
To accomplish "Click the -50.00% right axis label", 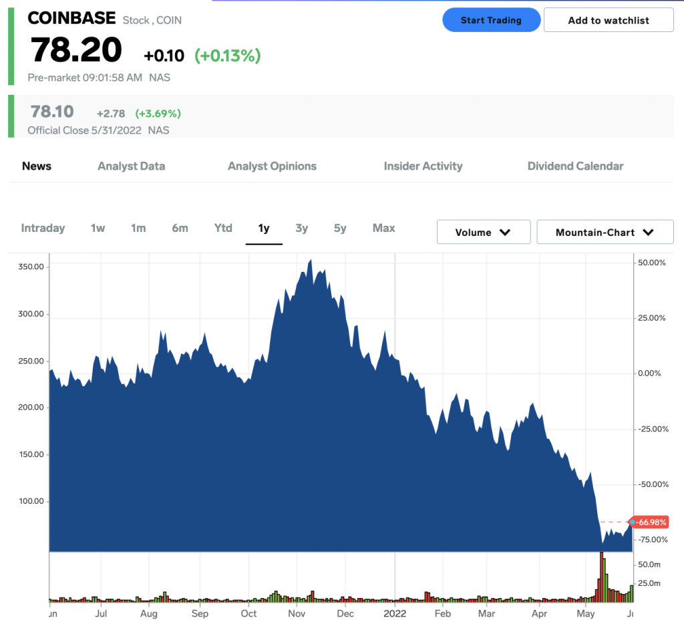I will 653,484.
